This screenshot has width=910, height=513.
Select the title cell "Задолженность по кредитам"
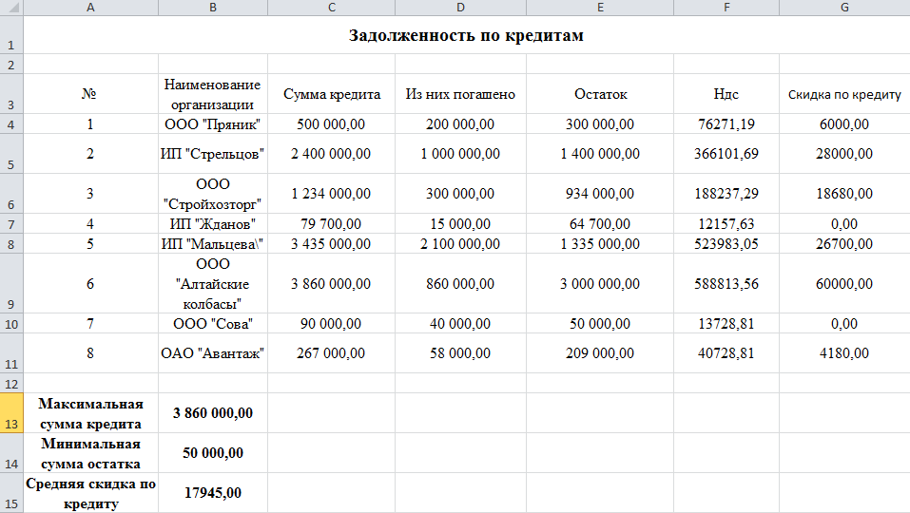pyautogui.click(x=466, y=35)
